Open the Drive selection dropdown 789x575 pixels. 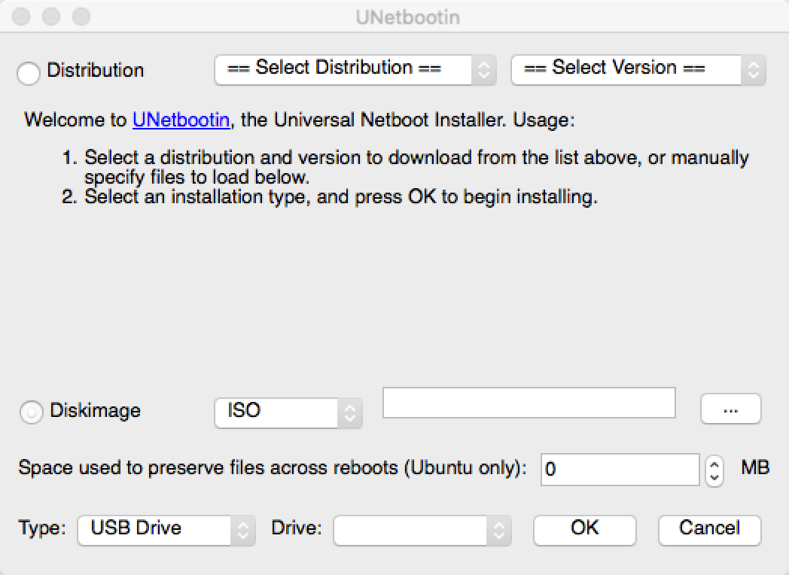[422, 530]
